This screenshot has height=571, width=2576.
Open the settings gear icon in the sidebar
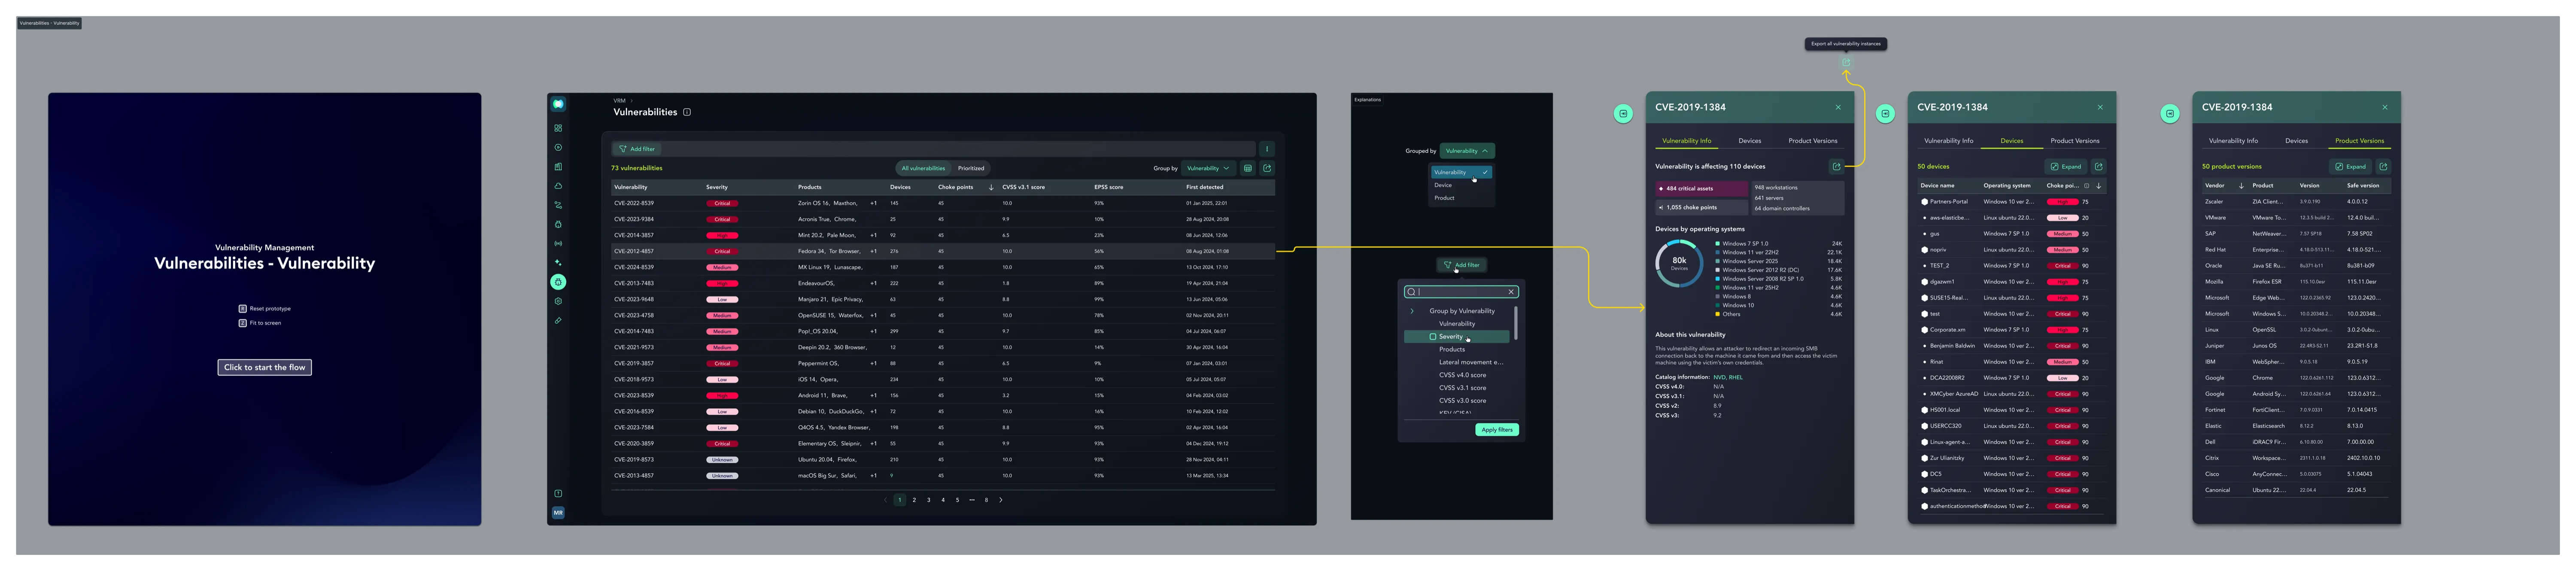558,301
